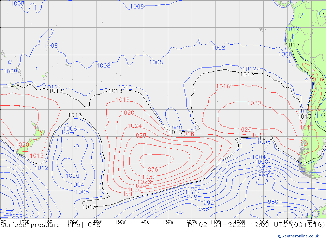Select the 110W longitude label
Screen dimensions: 326x239
[x=216, y=222]
